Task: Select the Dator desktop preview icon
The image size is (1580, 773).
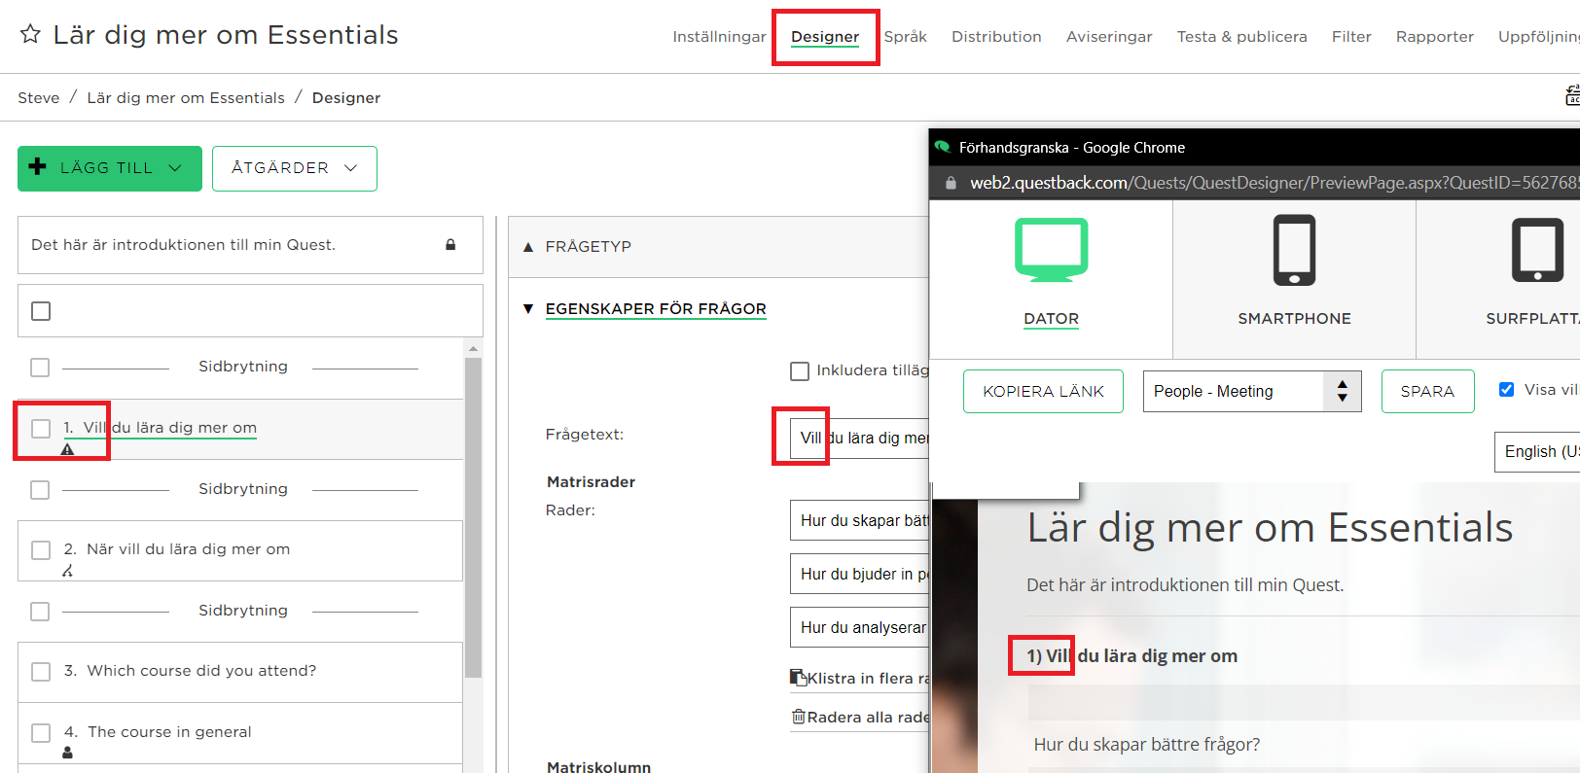Action: pyautogui.click(x=1051, y=250)
